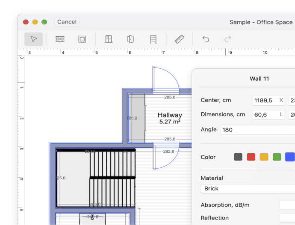Edit the Dimensions length field 60,6
This screenshot has height=225, width=295.
pyautogui.click(x=265, y=115)
